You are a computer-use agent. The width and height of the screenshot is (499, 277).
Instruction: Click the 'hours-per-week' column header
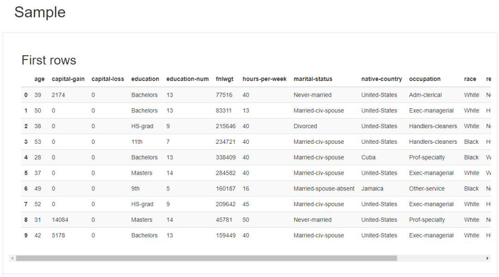(x=264, y=79)
